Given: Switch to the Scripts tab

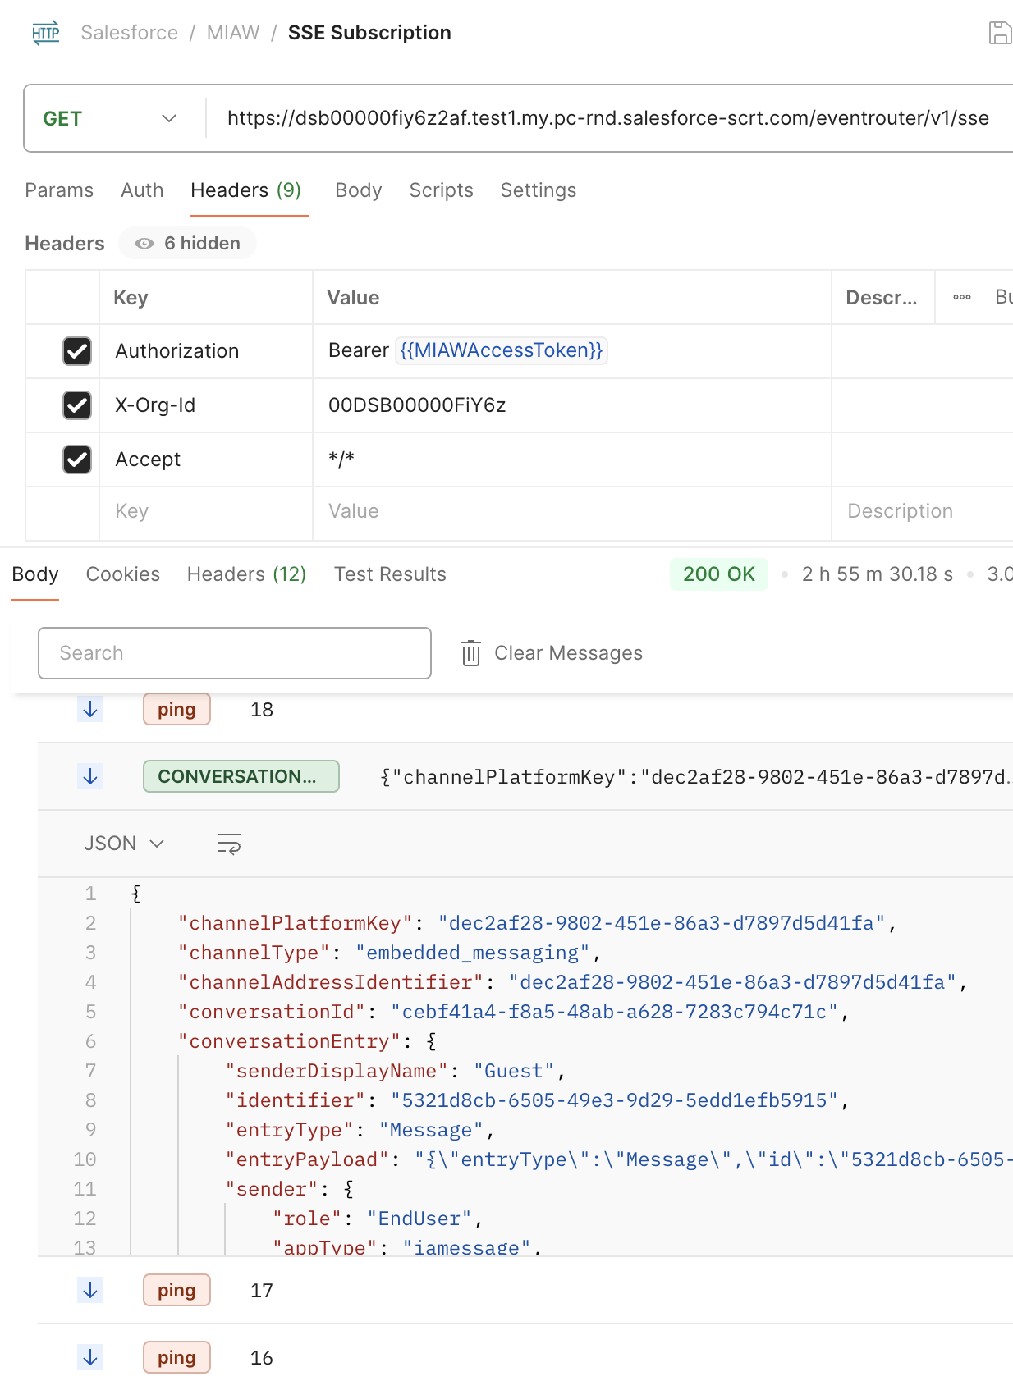Looking at the screenshot, I should pos(441,190).
